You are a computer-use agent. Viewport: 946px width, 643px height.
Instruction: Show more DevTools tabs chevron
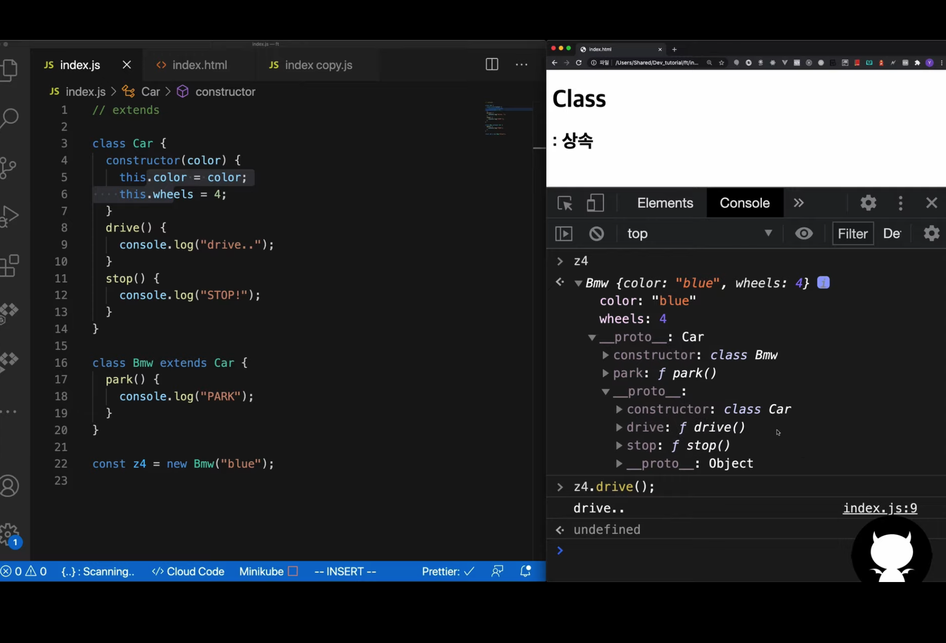pyautogui.click(x=799, y=203)
